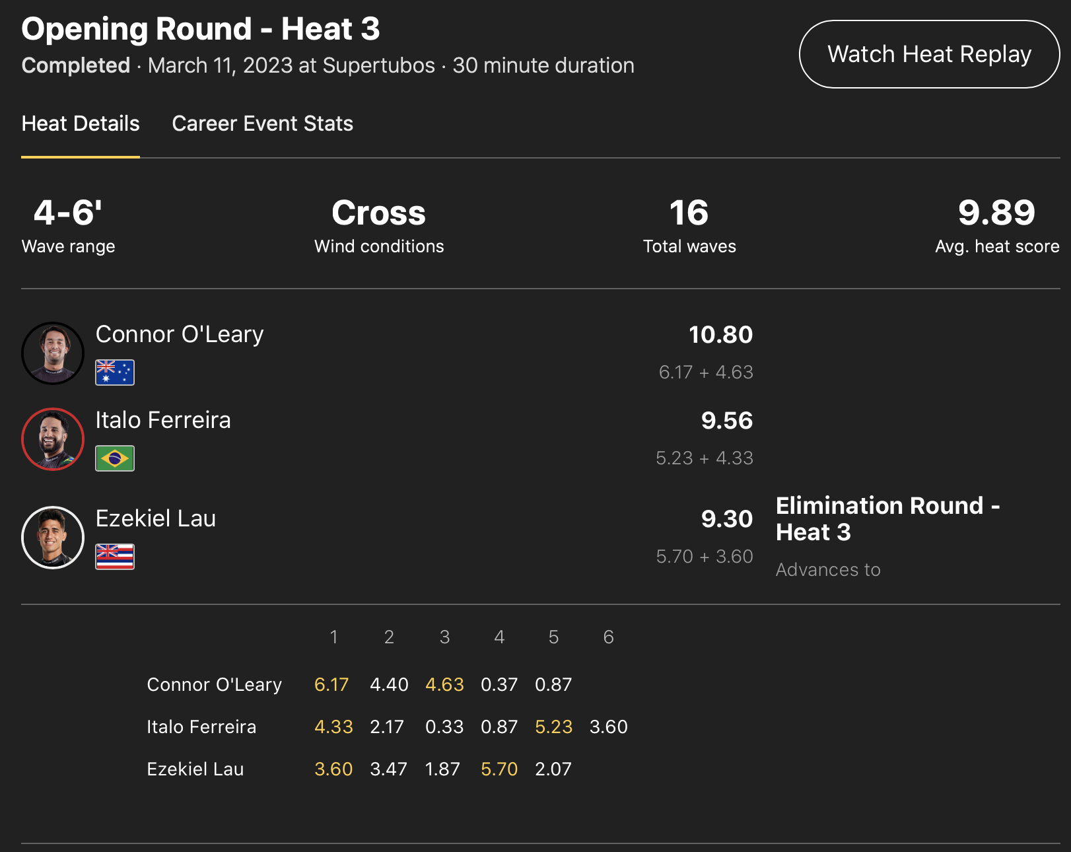This screenshot has width=1071, height=852.
Task: Switch to Career Event Stats tab
Action: (262, 124)
